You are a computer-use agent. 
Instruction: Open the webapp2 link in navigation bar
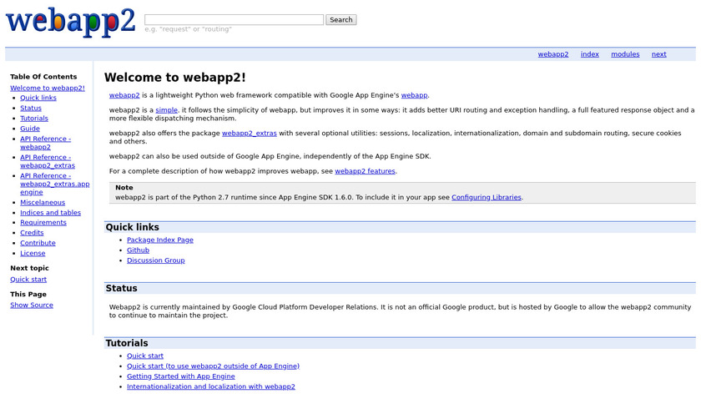553,54
